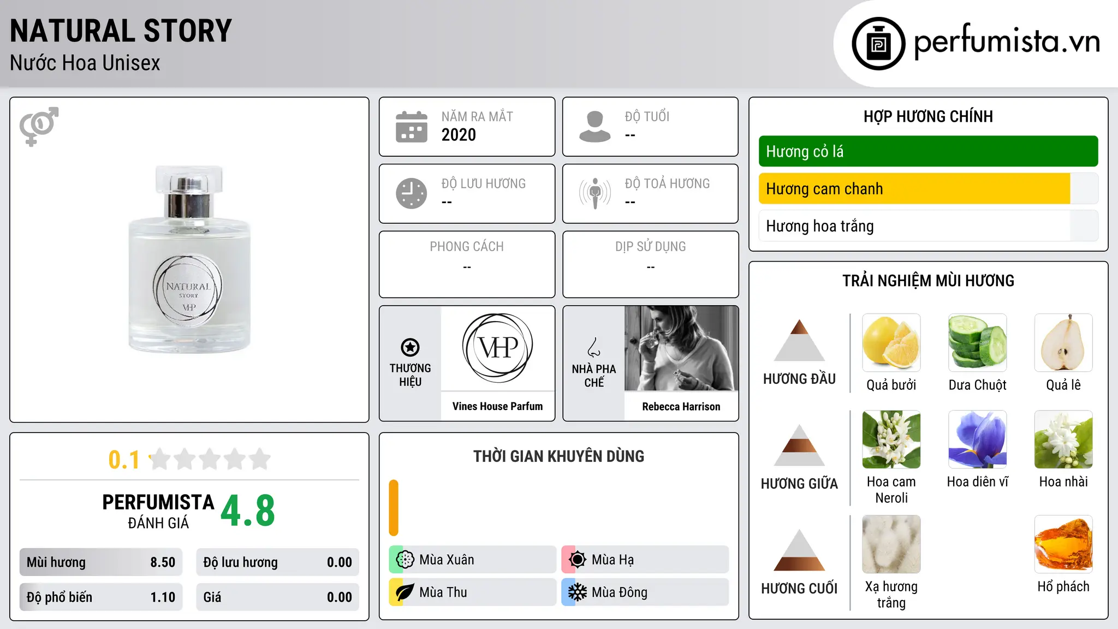
Task: Click the 0.1 user rating value
Action: point(124,460)
